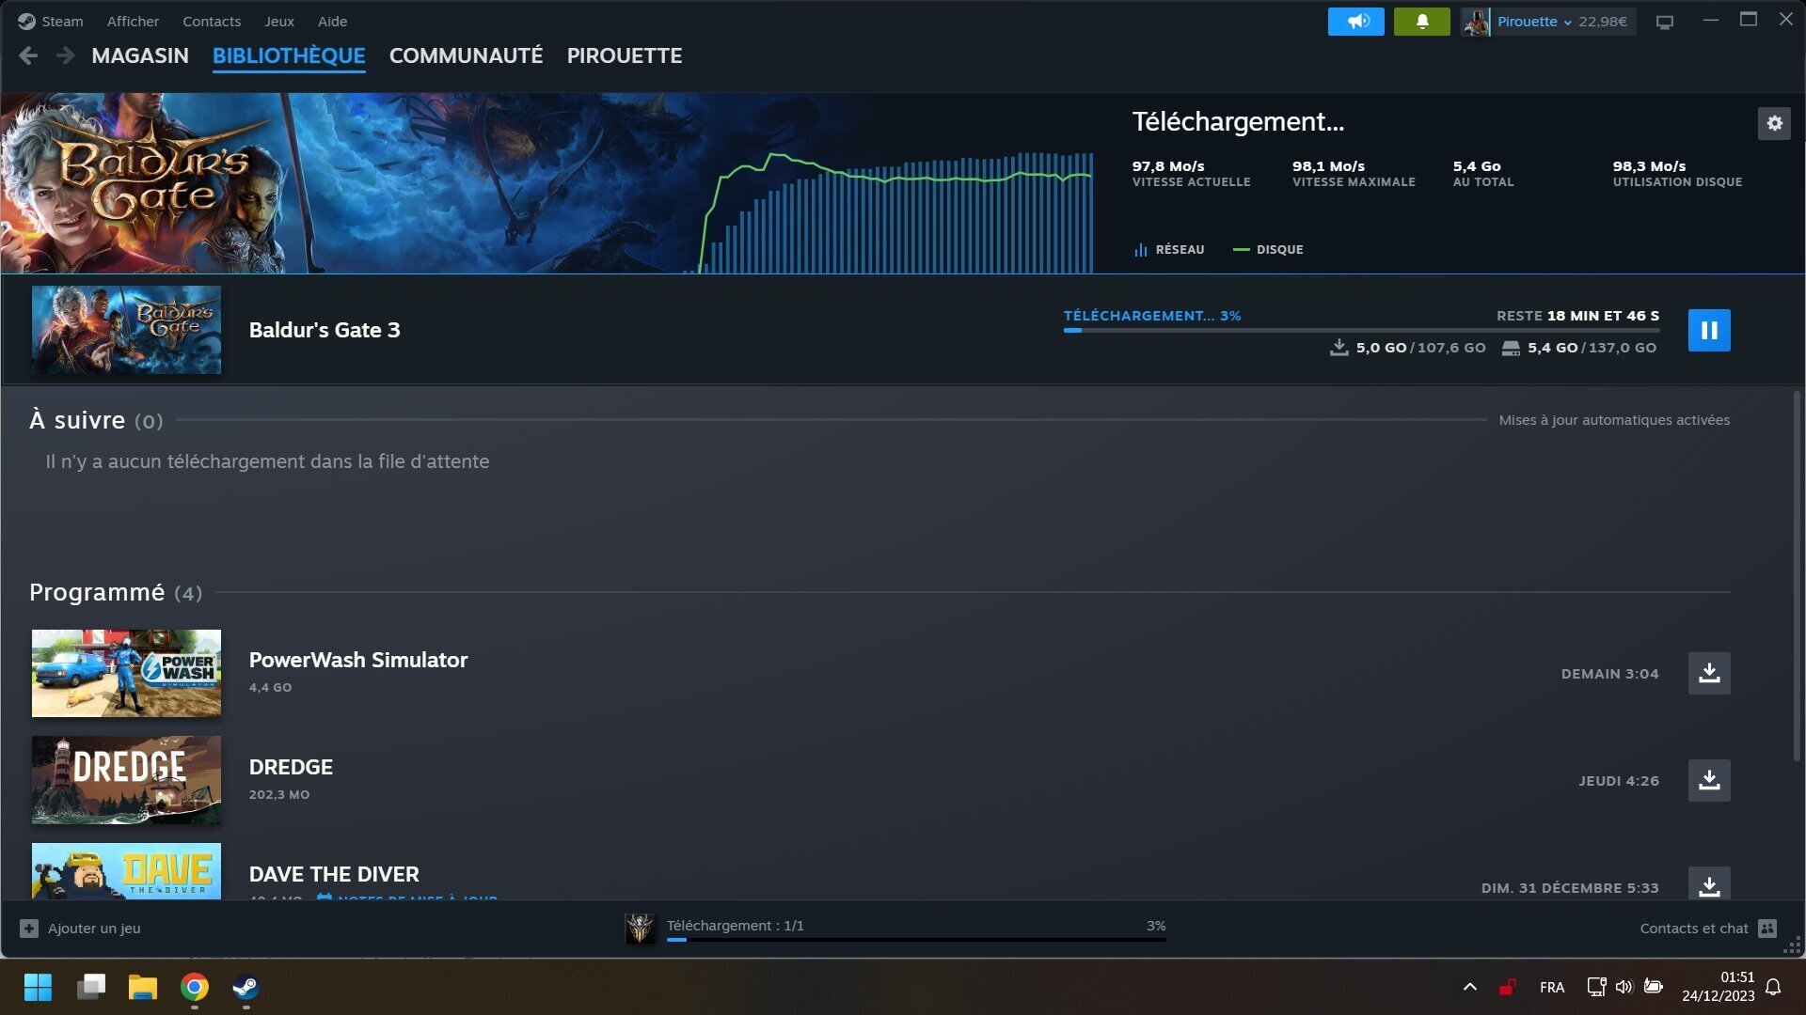Click the network display icon in tray
1806x1015 pixels.
[1596, 987]
